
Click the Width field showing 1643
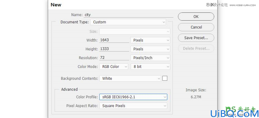click(x=114, y=40)
